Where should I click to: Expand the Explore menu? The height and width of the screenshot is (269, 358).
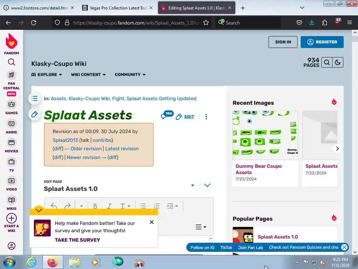(x=46, y=75)
